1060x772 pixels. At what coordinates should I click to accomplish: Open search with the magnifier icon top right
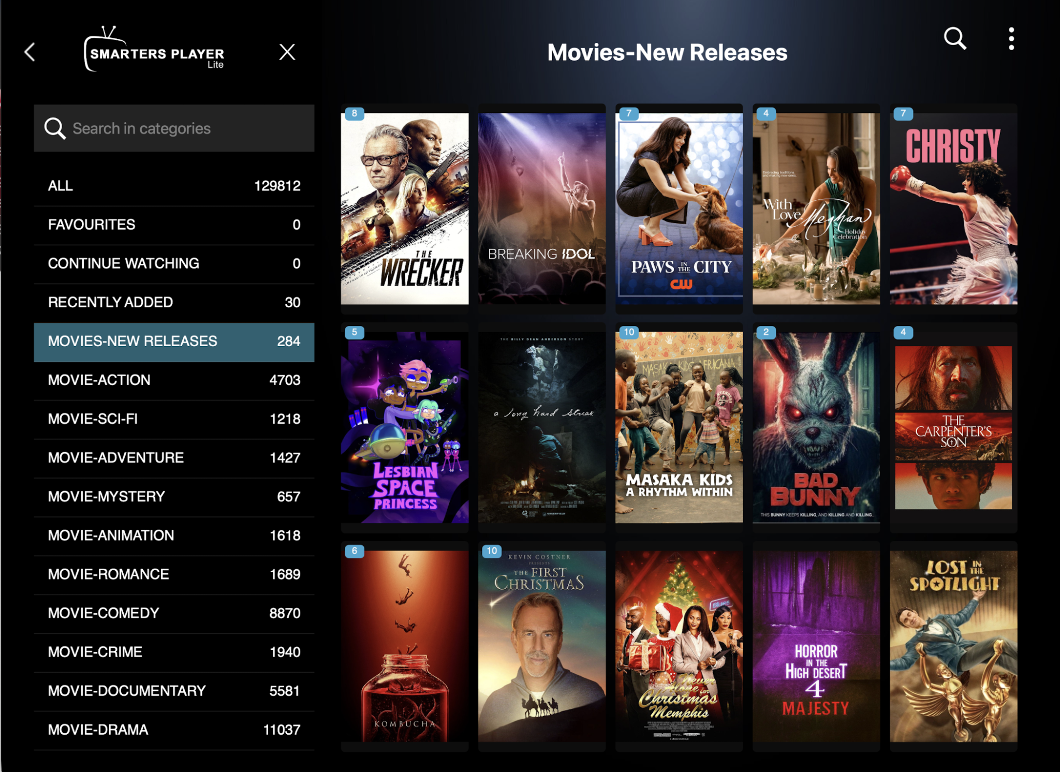(x=954, y=39)
